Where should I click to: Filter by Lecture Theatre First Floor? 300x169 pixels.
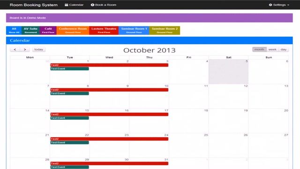click(104, 30)
